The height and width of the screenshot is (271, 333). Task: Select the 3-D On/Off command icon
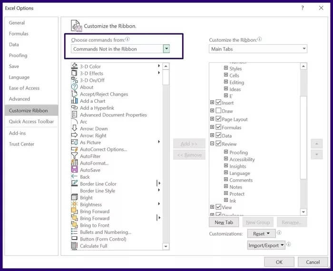[x=74, y=80]
